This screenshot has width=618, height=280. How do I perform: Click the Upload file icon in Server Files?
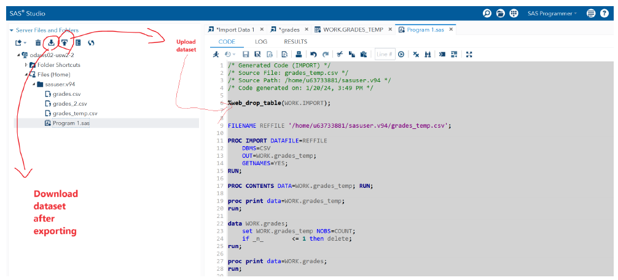point(65,42)
